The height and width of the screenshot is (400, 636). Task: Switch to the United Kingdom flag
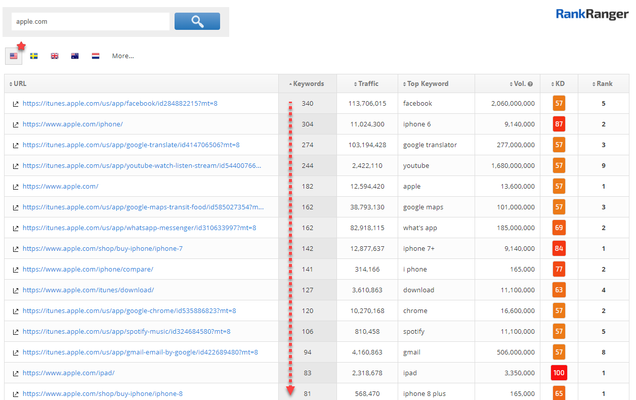(55, 56)
